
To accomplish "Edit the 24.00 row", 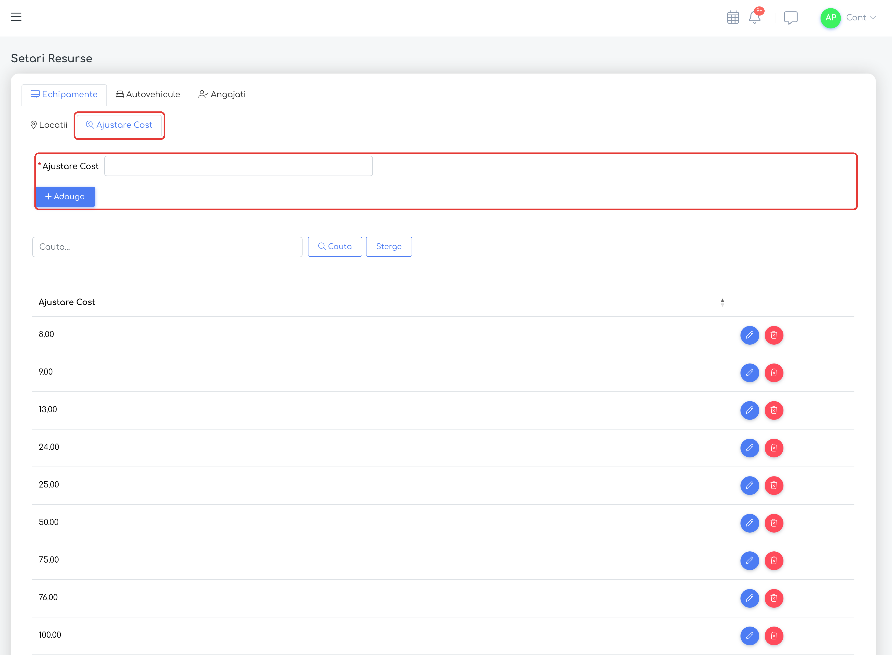I will point(749,448).
